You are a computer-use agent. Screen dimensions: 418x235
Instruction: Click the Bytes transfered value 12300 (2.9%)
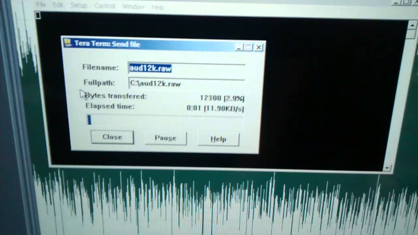click(x=222, y=98)
